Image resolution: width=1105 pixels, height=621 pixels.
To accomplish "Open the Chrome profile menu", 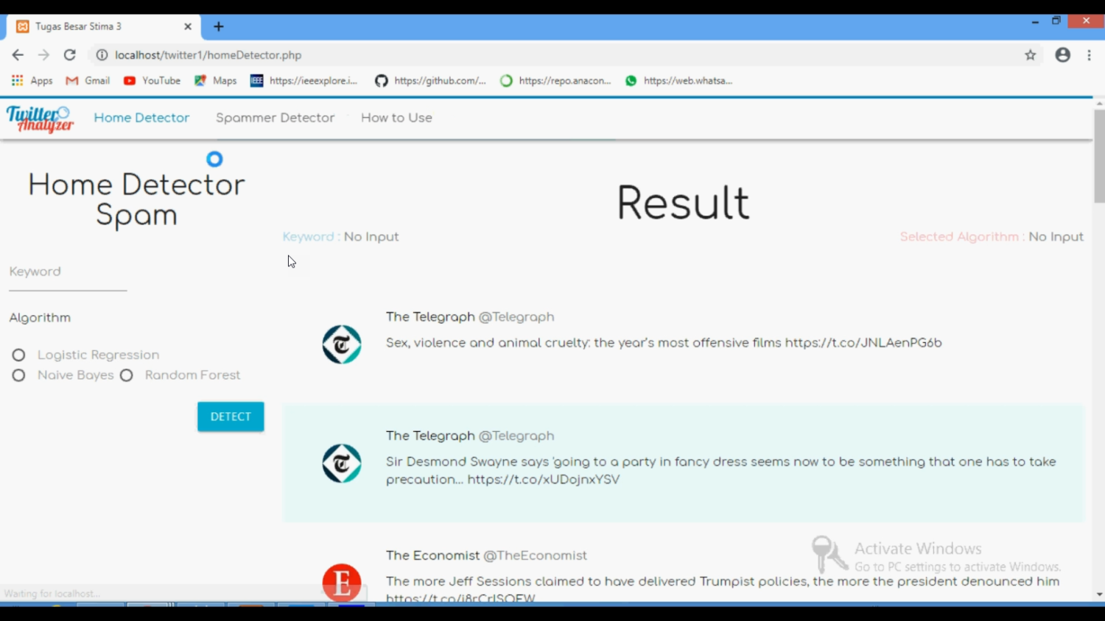I will (1062, 55).
